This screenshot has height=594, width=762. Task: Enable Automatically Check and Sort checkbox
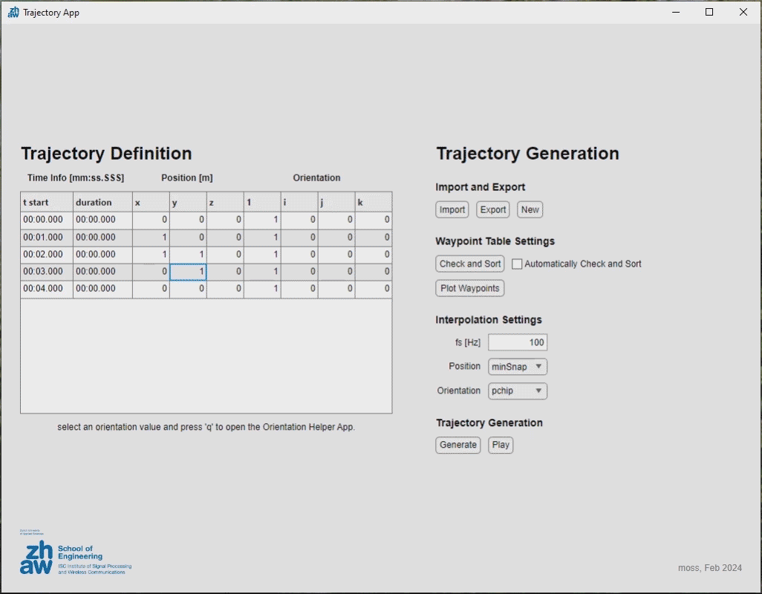pyautogui.click(x=518, y=264)
